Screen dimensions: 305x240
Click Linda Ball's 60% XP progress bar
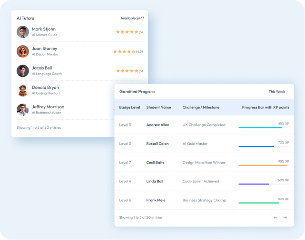tap(263, 184)
